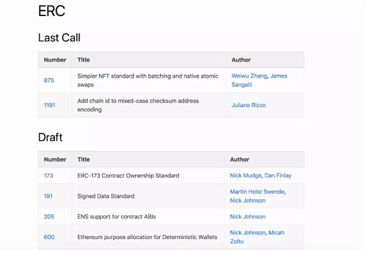Click Nick Johnson in the ENS support row
Image resolution: width=371 pixels, height=257 pixels.
click(x=247, y=217)
